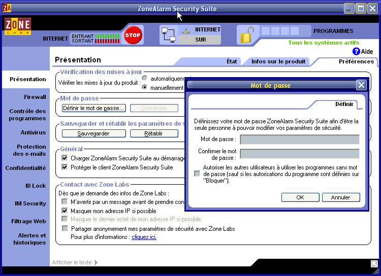
Task: Click the incoming/outgoing traffic meter bars
Action: (107, 39)
